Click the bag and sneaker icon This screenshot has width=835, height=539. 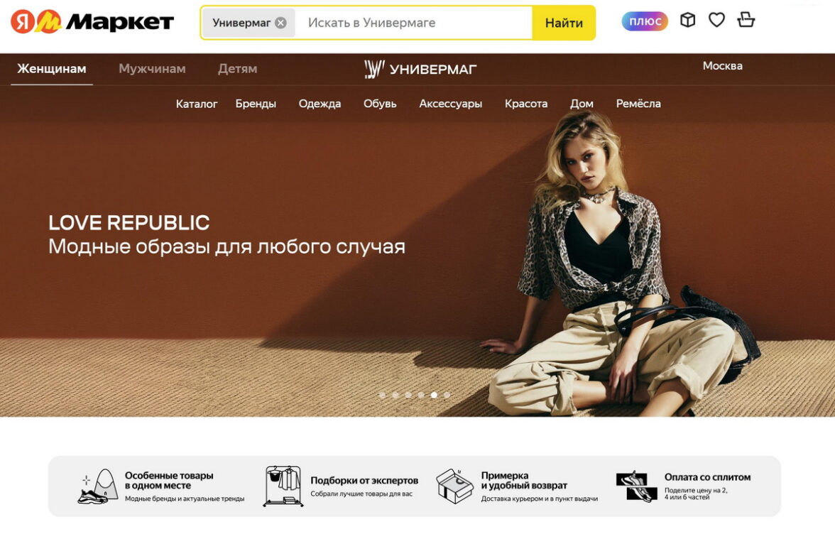pos(99,486)
